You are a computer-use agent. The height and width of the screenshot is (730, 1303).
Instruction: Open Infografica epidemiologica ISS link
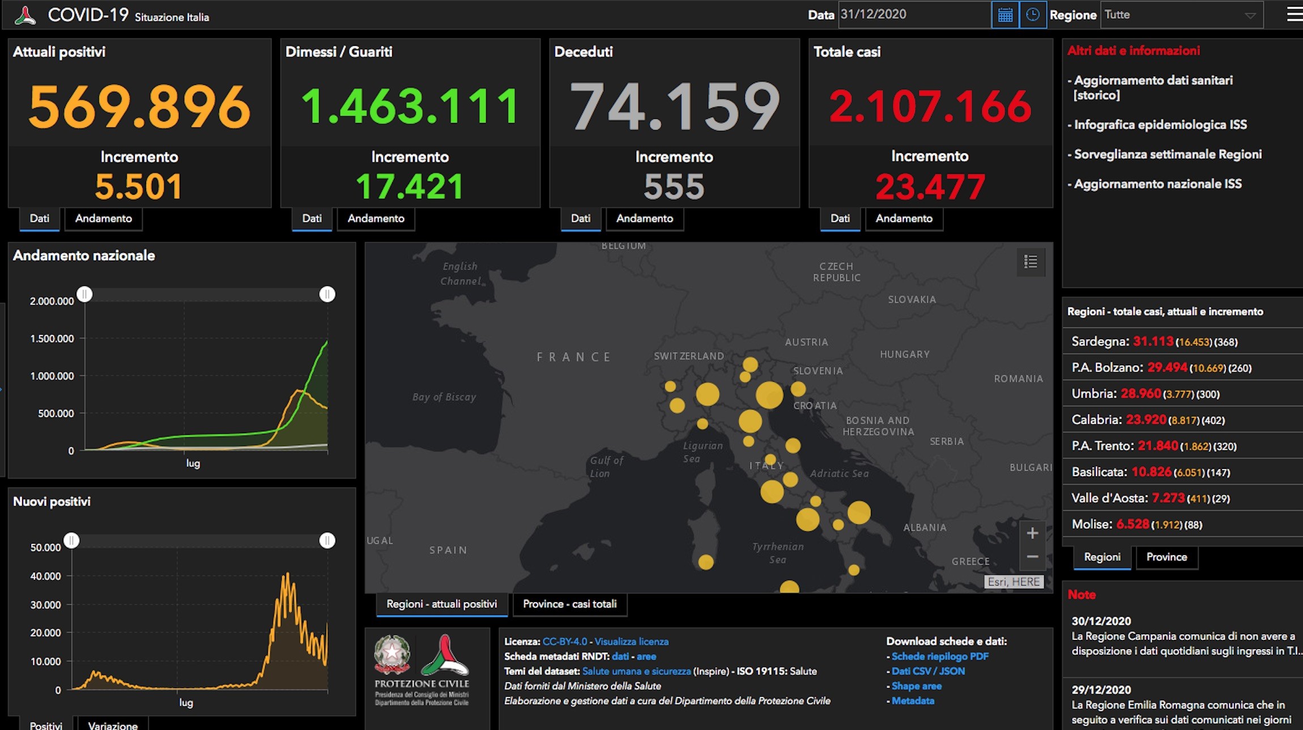1160,125
